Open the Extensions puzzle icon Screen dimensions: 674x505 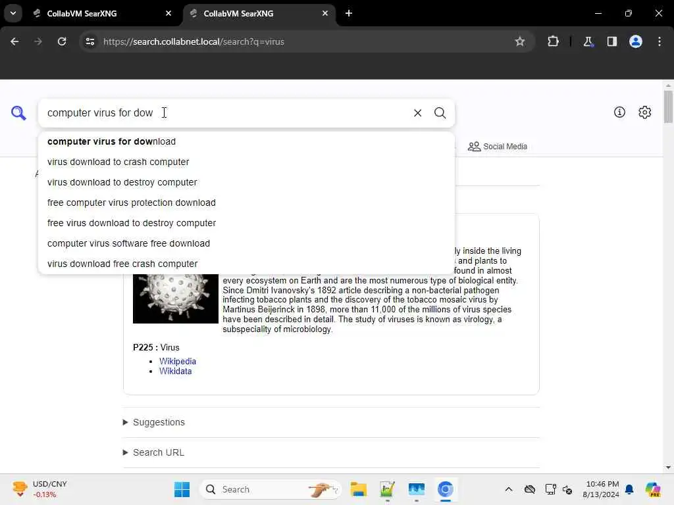click(553, 41)
